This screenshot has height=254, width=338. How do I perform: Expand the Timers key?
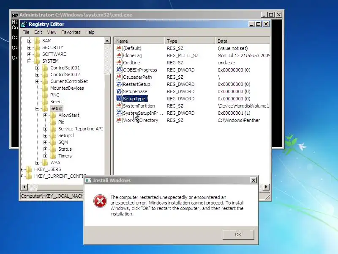45,156
